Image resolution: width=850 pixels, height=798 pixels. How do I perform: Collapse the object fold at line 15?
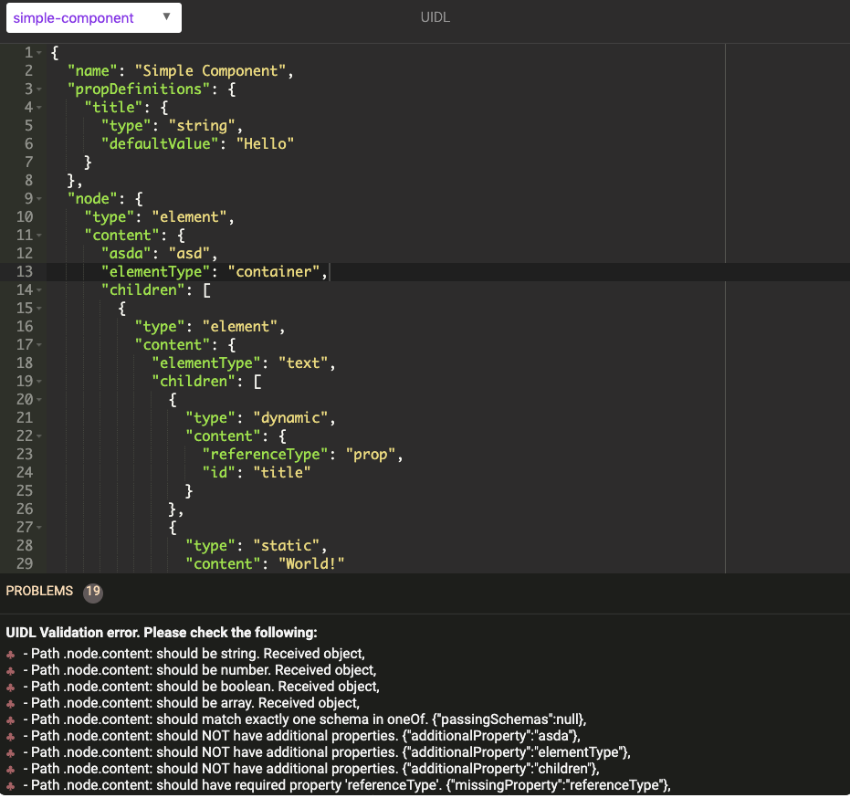coord(39,309)
